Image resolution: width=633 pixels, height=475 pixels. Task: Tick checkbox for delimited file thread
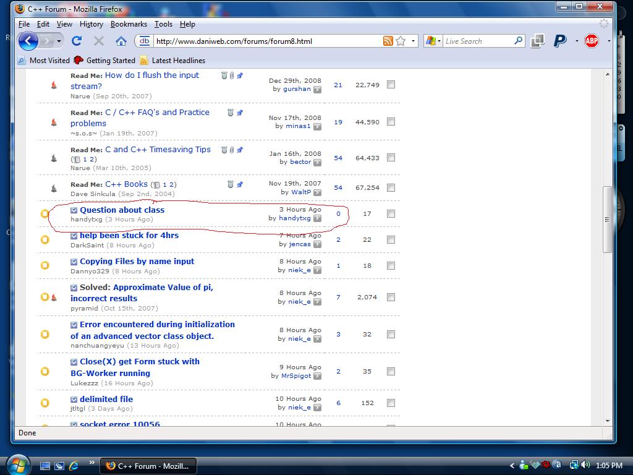[x=391, y=403]
